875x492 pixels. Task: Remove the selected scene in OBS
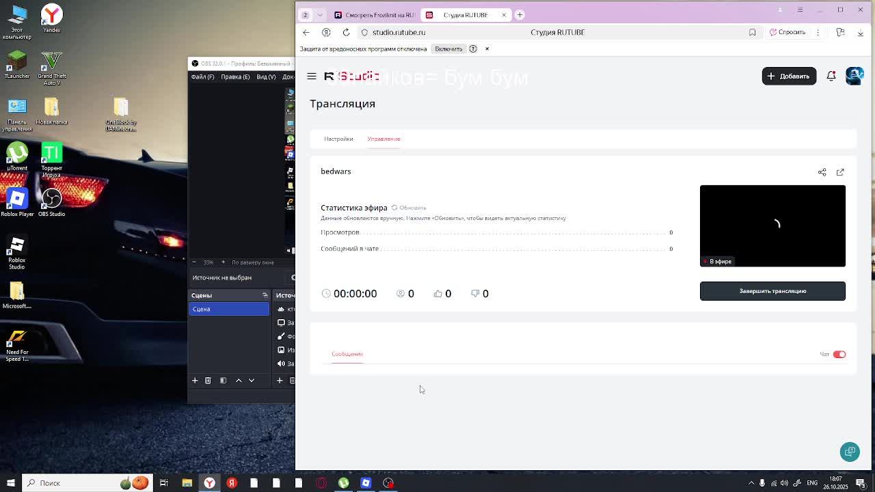coord(208,381)
